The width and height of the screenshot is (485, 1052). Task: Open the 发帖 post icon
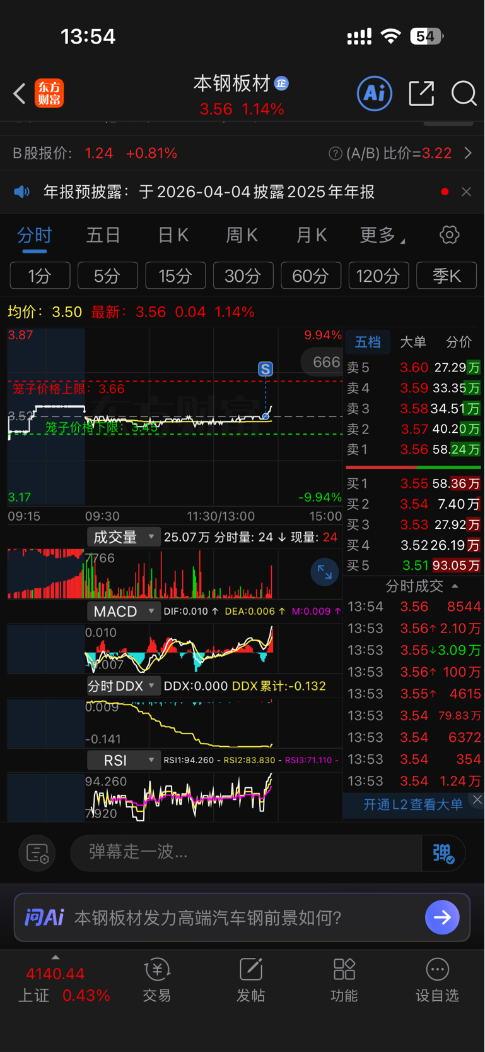tap(250, 980)
